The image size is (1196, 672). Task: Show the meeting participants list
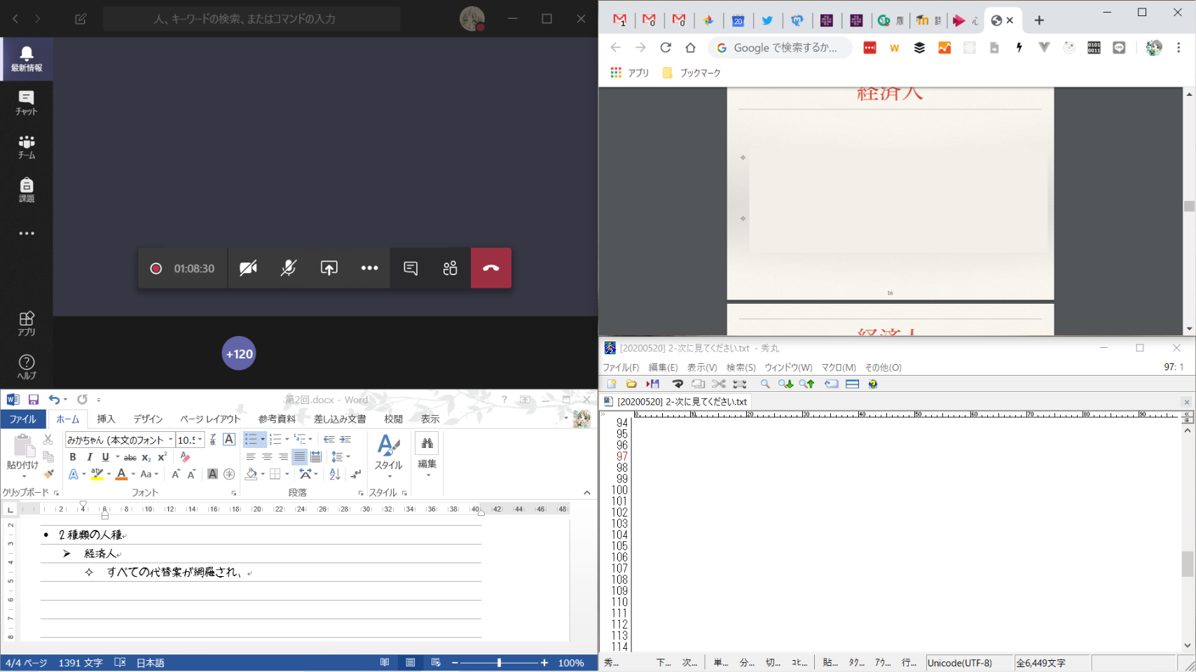tap(450, 268)
